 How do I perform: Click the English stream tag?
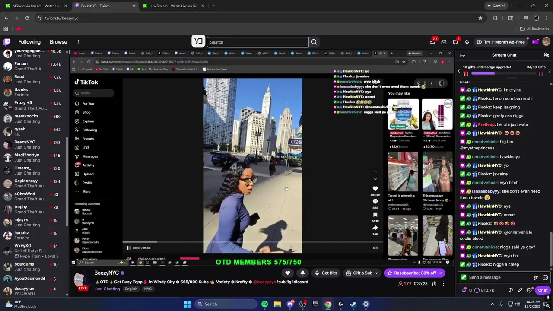point(131,289)
